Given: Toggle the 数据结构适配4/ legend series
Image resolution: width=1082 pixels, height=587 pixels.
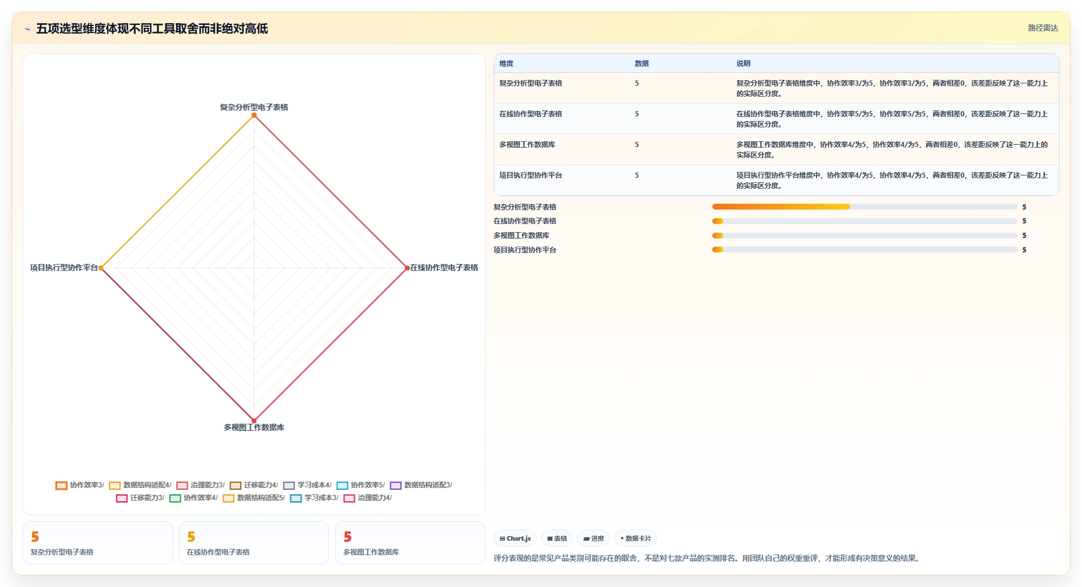Looking at the screenshot, I should pyautogui.click(x=140, y=485).
